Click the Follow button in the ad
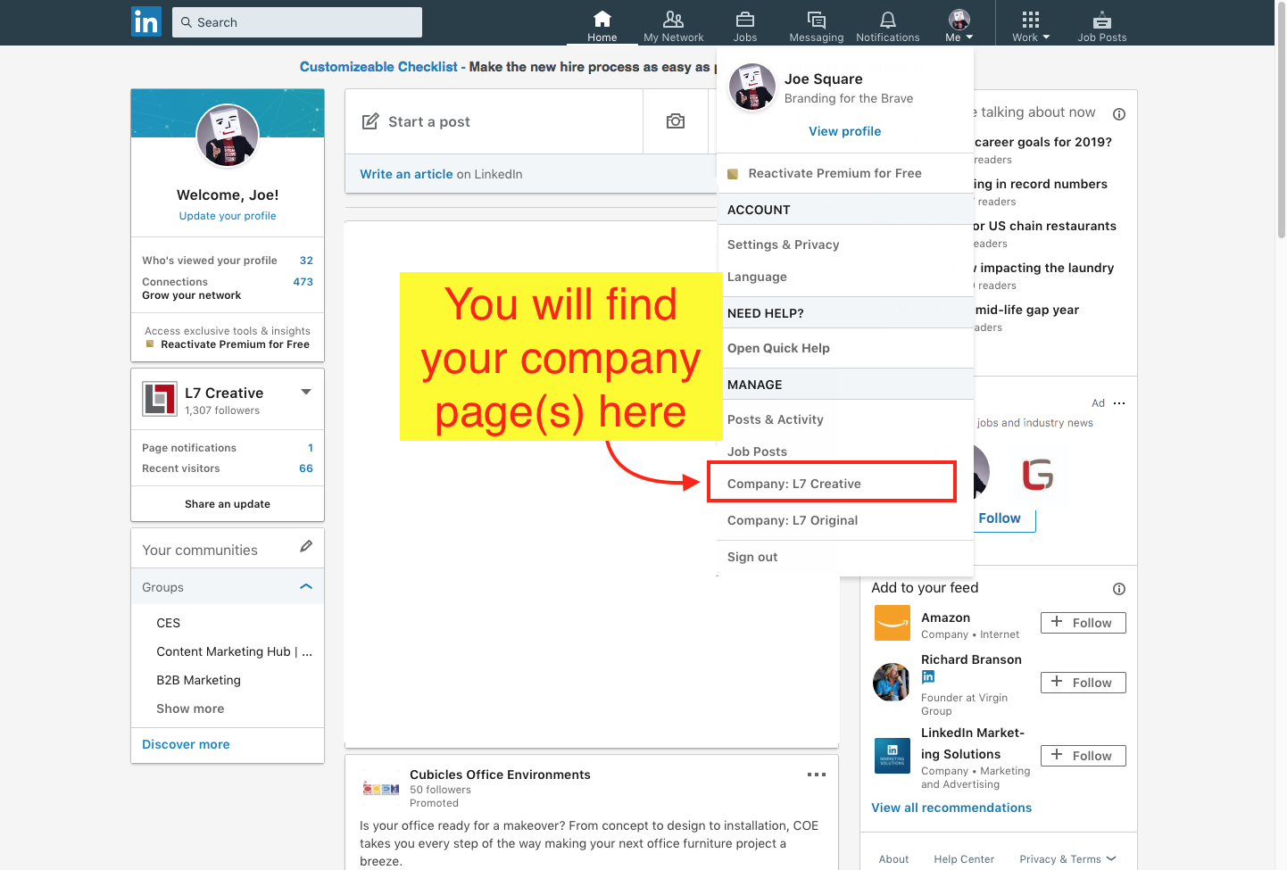The width and height of the screenshot is (1287, 870). (x=1000, y=518)
